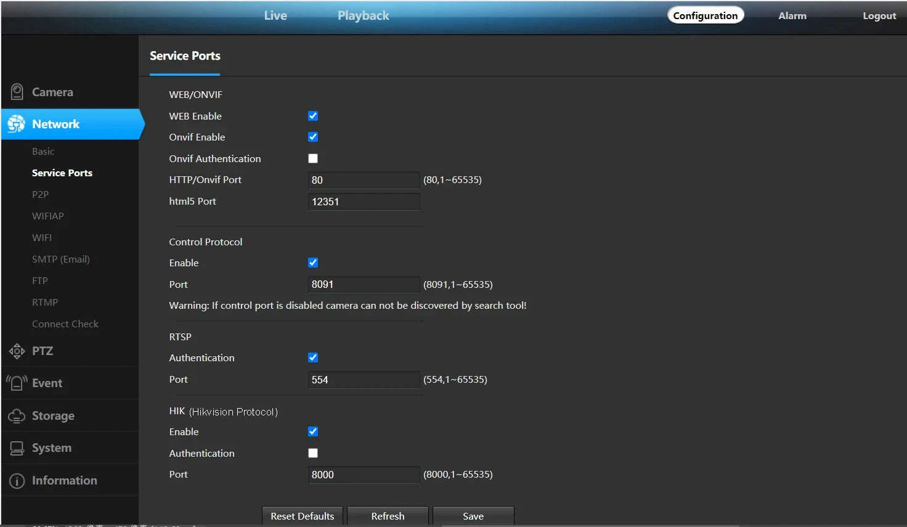Open Storage via its cloud icon
This screenshot has width=907, height=527.
point(17,416)
